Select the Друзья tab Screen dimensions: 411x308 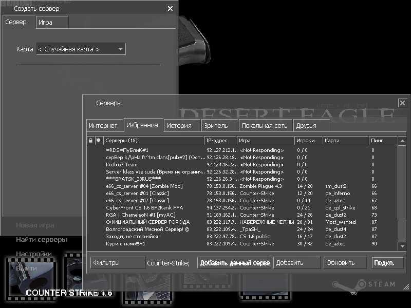pos(306,125)
